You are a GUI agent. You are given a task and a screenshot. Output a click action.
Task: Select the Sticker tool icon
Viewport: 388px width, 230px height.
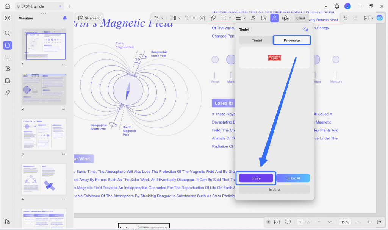point(264,18)
